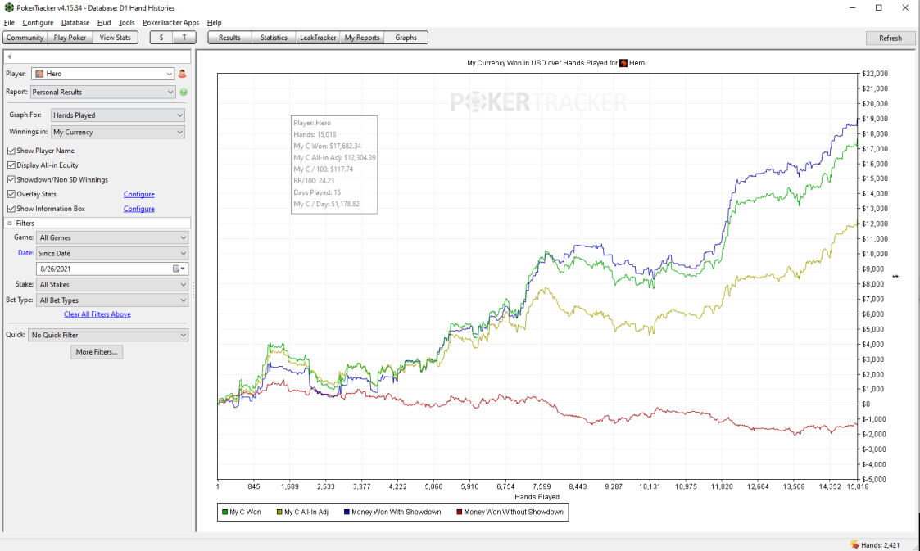The width and height of the screenshot is (920, 551).
Task: Uncheck the Overlay Stats checkbox
Action: pos(11,194)
